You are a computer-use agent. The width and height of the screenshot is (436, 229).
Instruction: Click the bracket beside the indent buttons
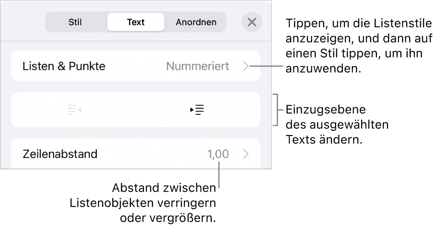[x=276, y=110]
